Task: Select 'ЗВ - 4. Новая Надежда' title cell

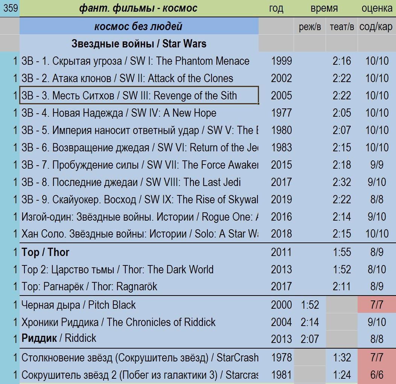Action: (139, 113)
